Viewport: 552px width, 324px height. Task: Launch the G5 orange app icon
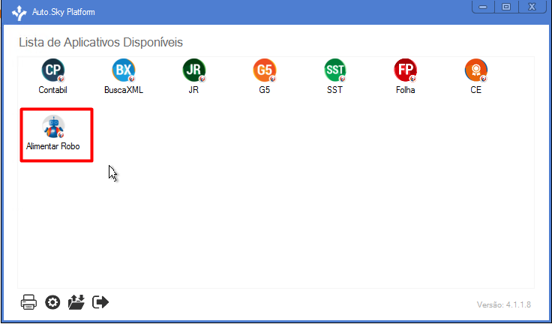point(265,70)
